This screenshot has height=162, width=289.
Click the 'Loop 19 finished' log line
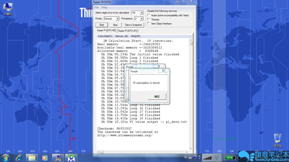pyautogui.click(x=130, y=118)
